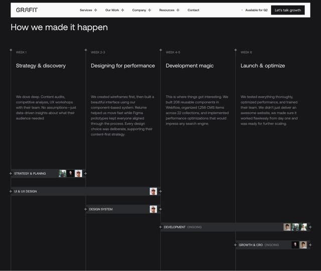Click the last avatar in Growth & CRO bar
Viewport: 321px width, 271px height.
point(303,245)
